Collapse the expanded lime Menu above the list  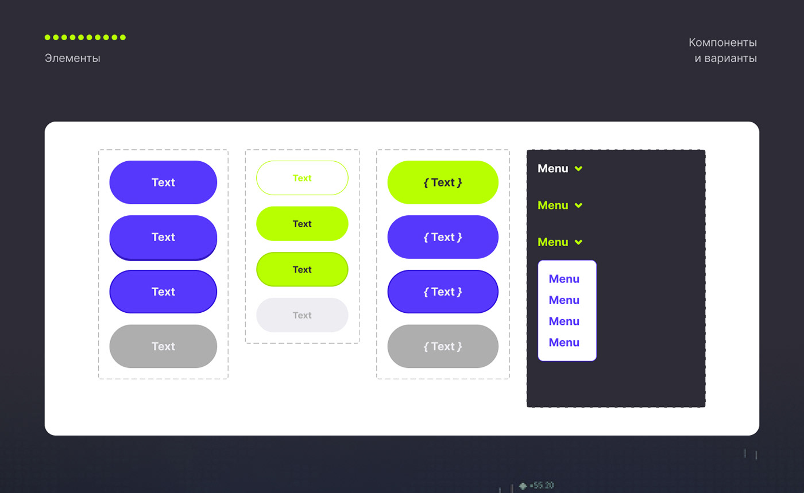click(x=552, y=242)
